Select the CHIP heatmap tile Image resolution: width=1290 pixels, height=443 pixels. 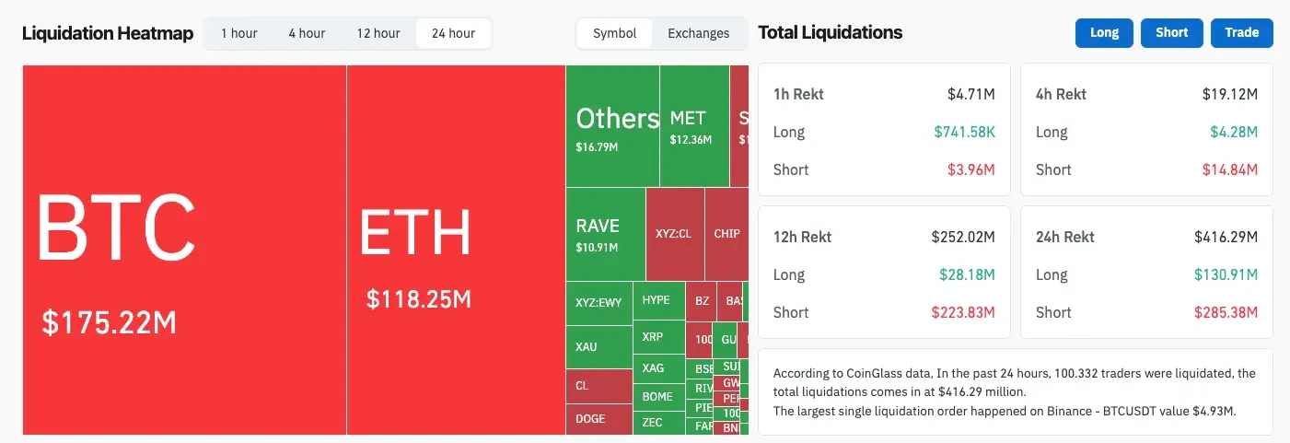coord(726,234)
